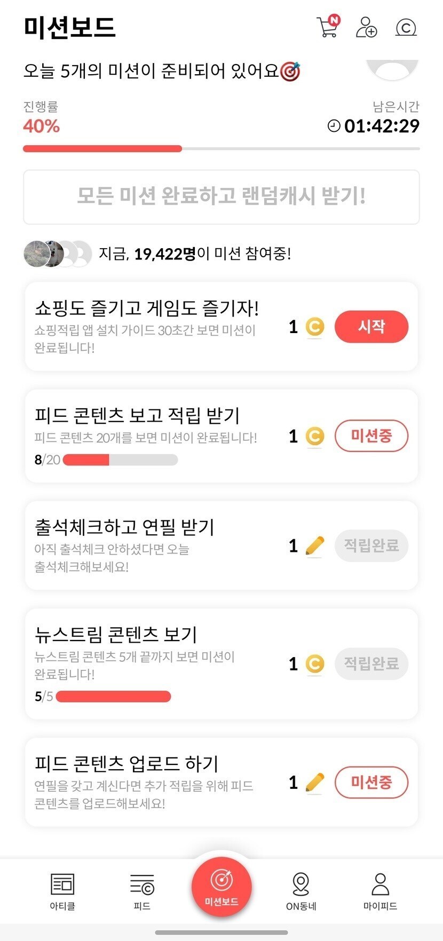This screenshot has height=941, width=443.
Task: Tap 적립완료 button on 출석체크 mission
Action: (x=371, y=545)
